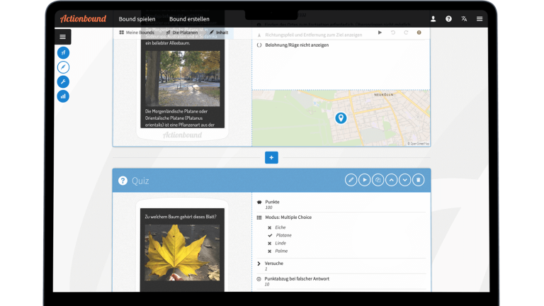Click the redo arrow in the toolbar
Viewport: 544px width, 306px height.
pyautogui.click(x=406, y=33)
